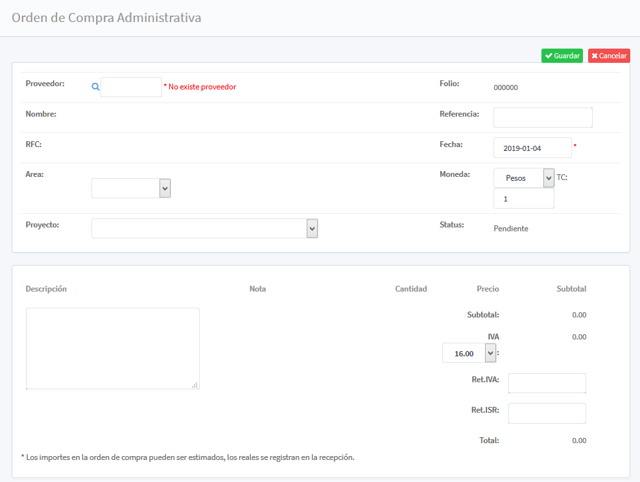Open supplier search via magnifier icon
Viewport: 640px width, 482px height.
(x=95, y=87)
